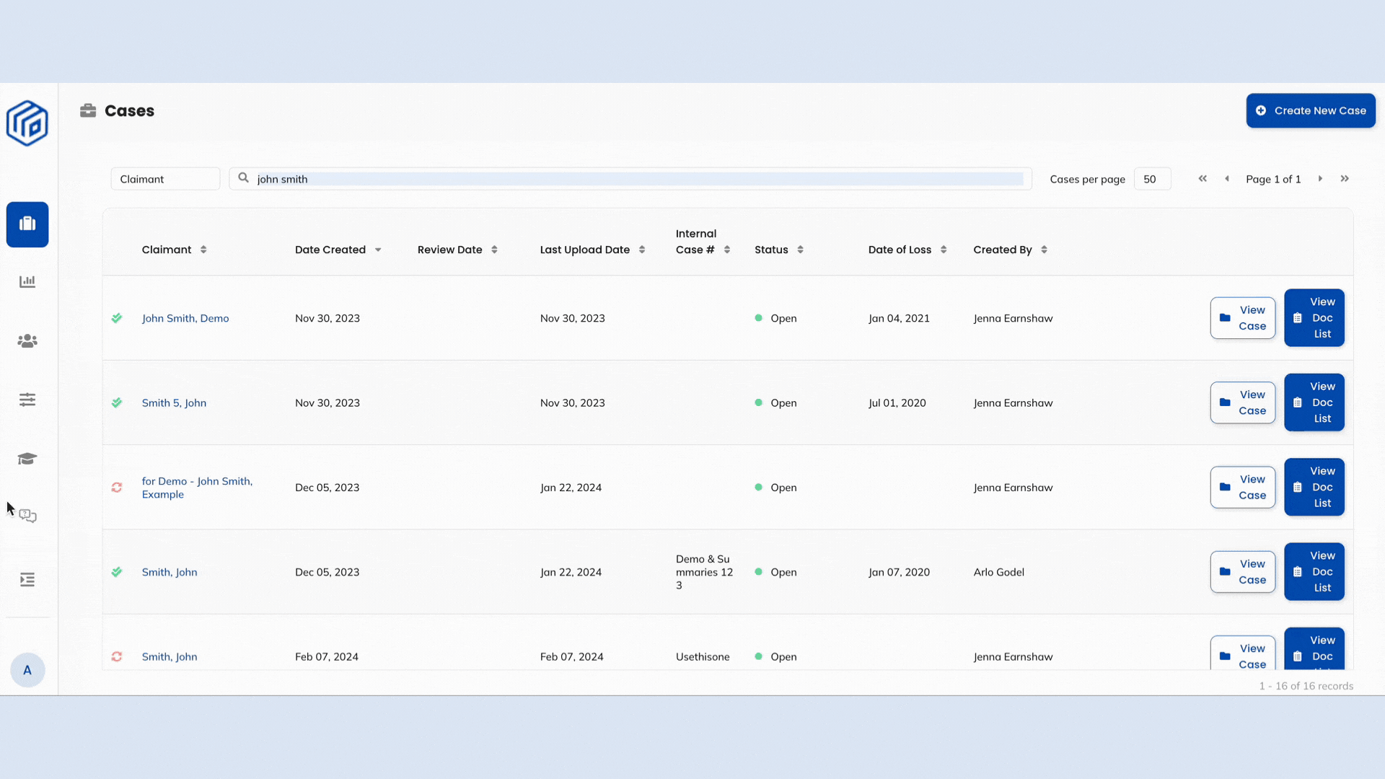Click the search magnifier icon in search bar
Screen dimensions: 1385x779
pyautogui.click(x=243, y=178)
